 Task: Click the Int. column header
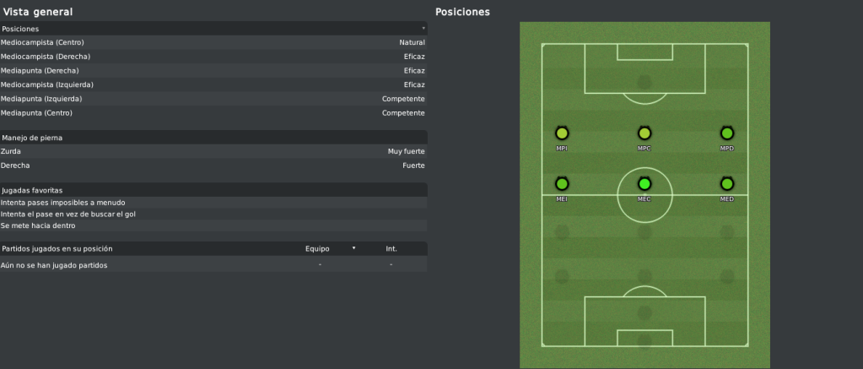(x=391, y=248)
